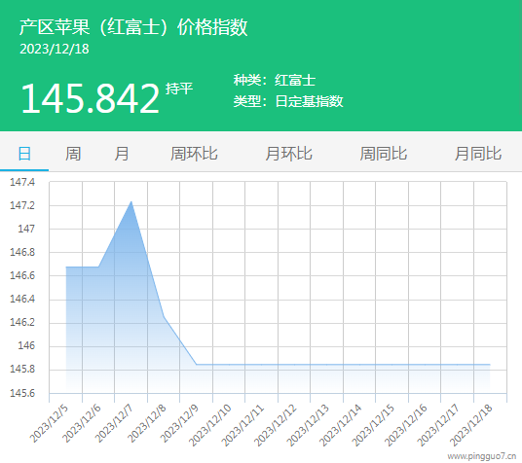Click the index value 145.842
Image resolution: width=522 pixels, height=463 pixels.
(91, 98)
